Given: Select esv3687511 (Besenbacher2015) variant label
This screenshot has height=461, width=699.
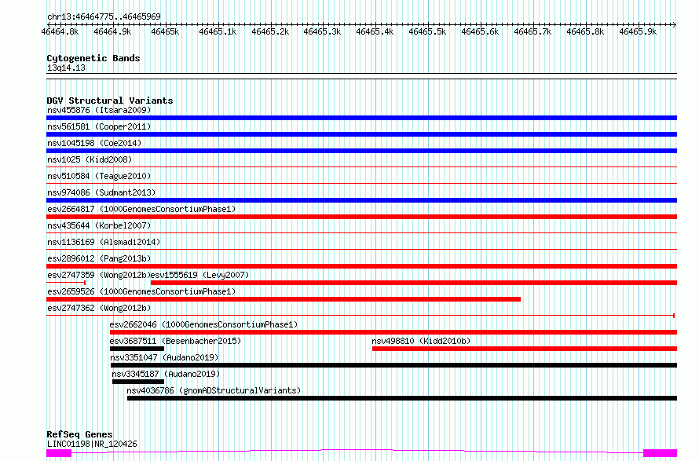Looking at the screenshot, I should [x=175, y=341].
